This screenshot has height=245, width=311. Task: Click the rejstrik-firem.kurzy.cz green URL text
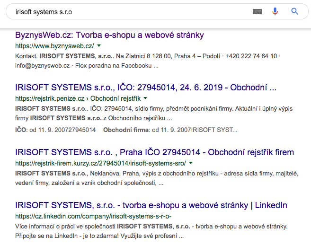pyautogui.click(x=100, y=163)
